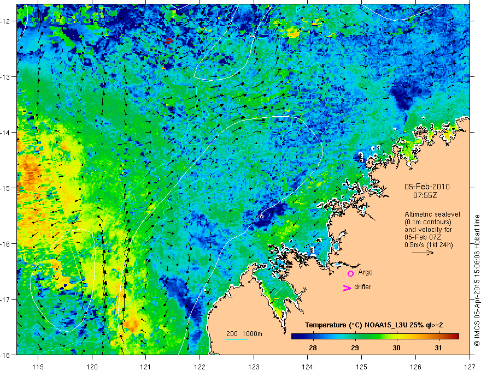Click the colorbar value 31
Screen dimensions: 481x371
[x=438, y=348]
